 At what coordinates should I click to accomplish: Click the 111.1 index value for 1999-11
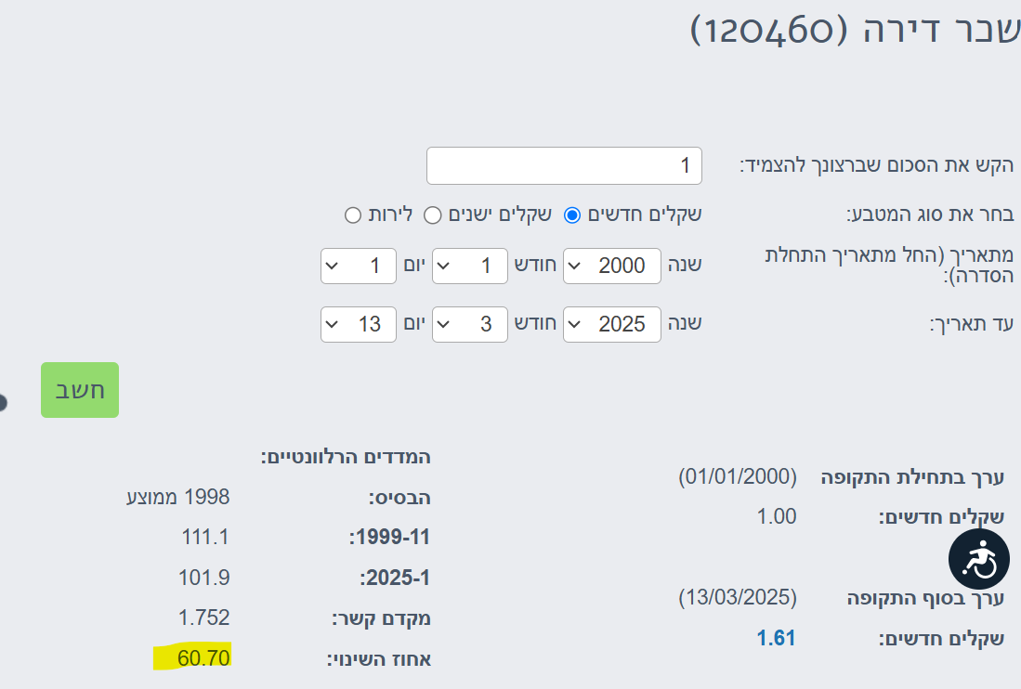pyautogui.click(x=205, y=536)
